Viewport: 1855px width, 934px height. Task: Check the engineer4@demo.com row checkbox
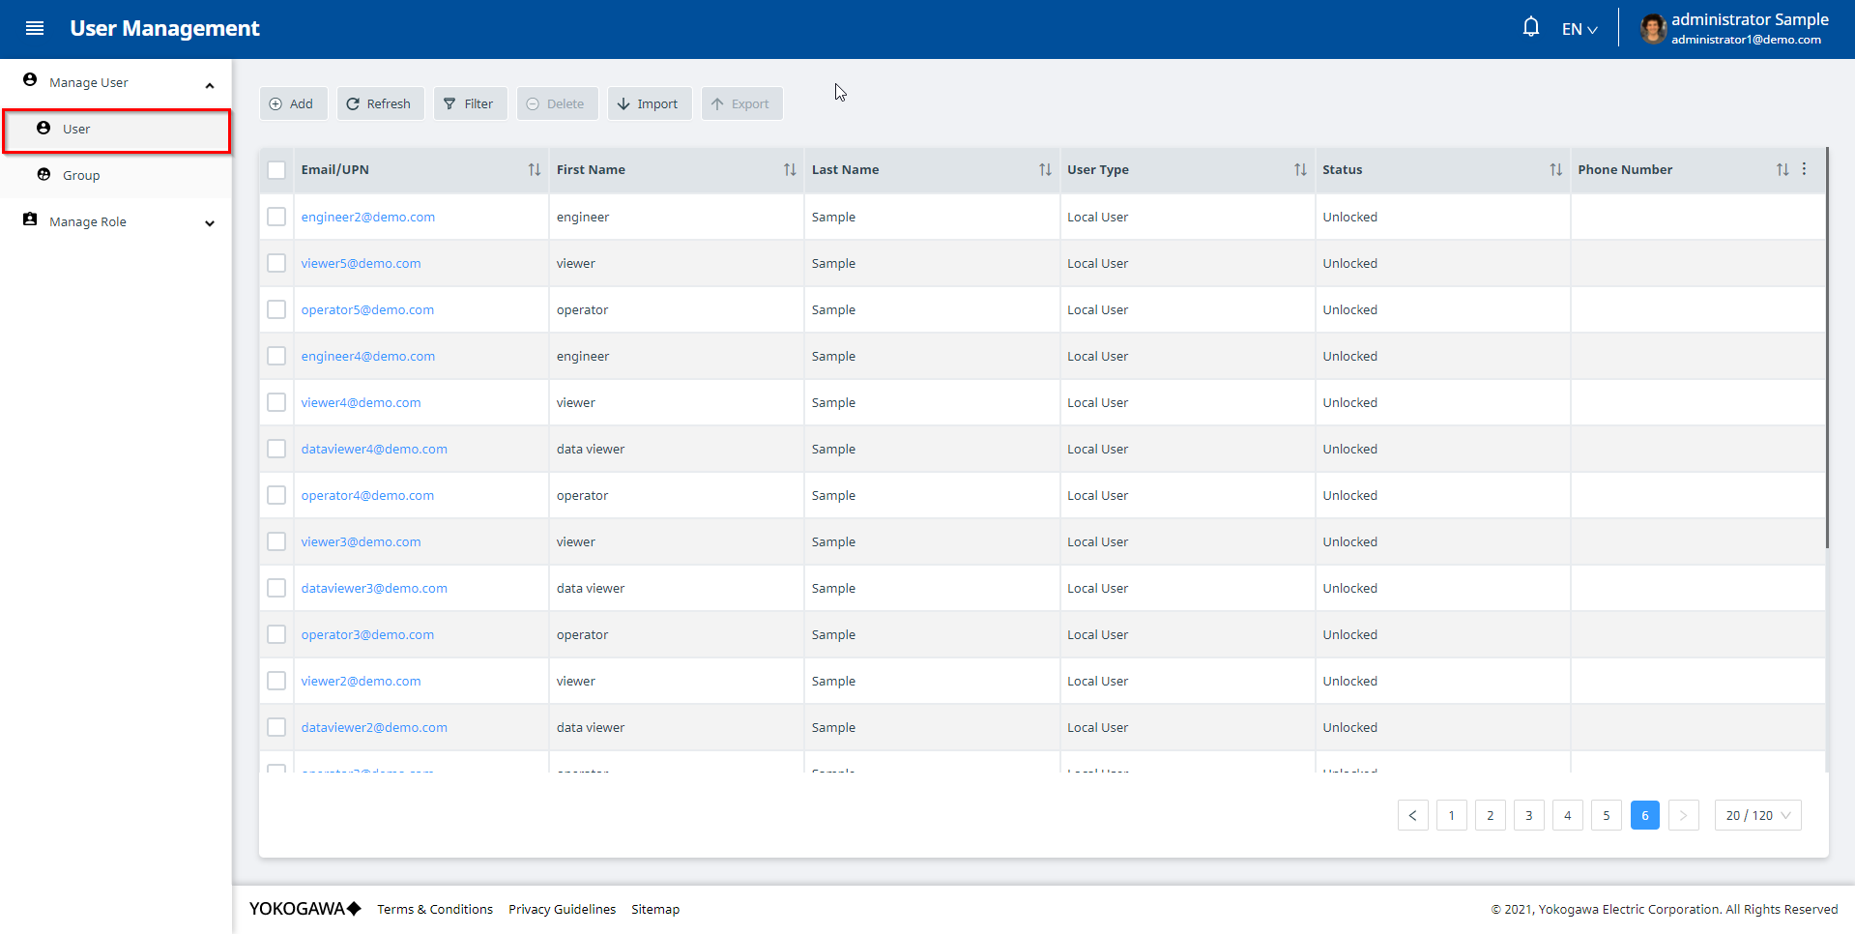[x=276, y=356]
